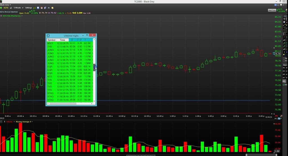Click the 12:00 p time axis label
The image size is (288, 156).
click(x=122, y=116)
